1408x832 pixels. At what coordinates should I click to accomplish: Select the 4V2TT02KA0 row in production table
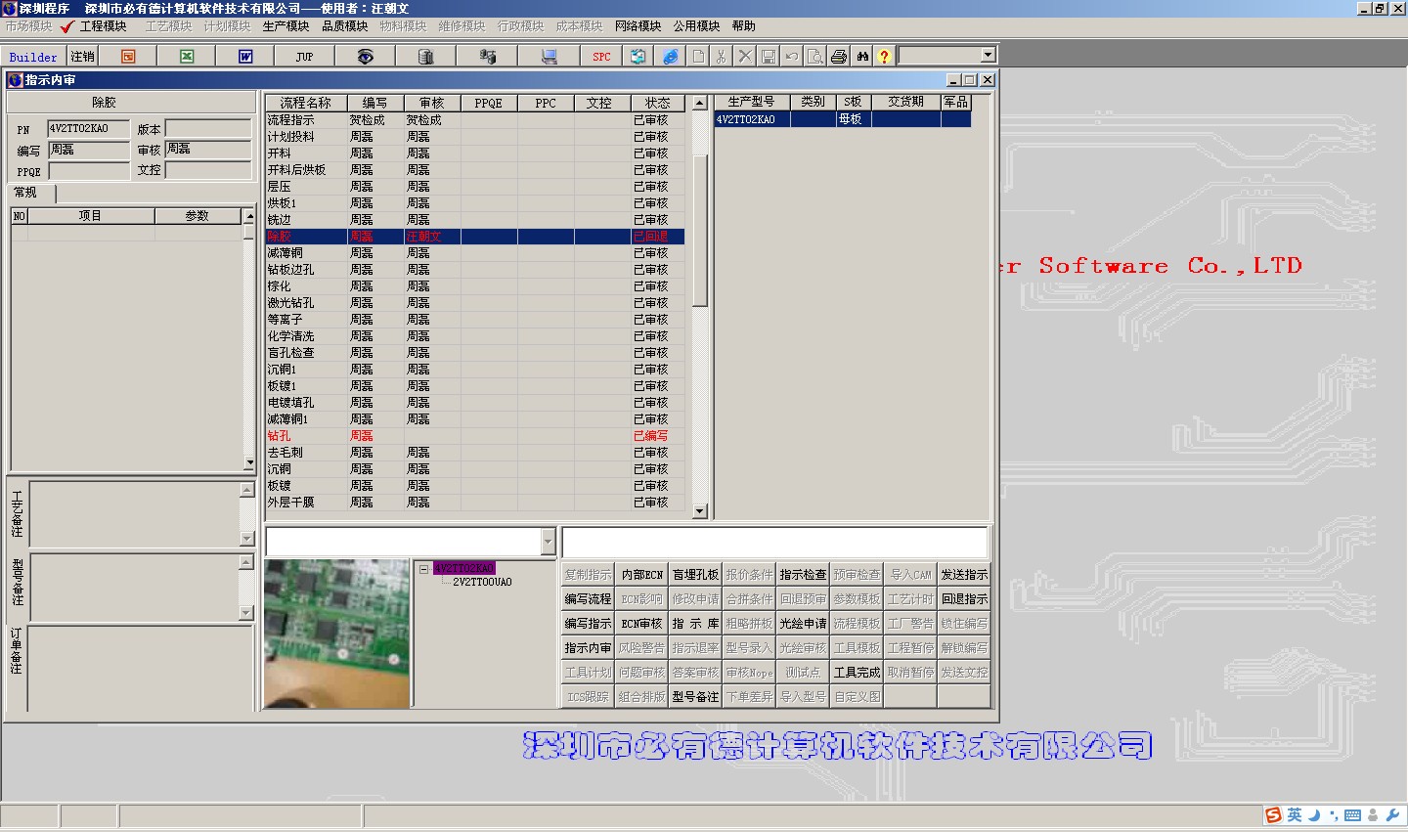pyautogui.click(x=843, y=119)
